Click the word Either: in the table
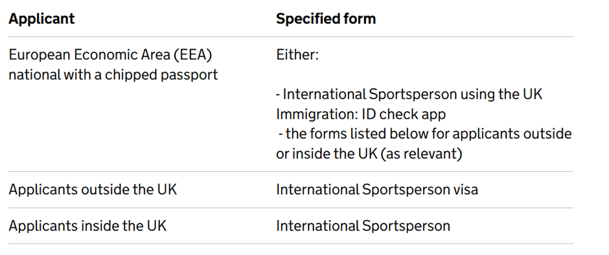Image resolution: width=609 pixels, height=255 pixels. [x=297, y=55]
